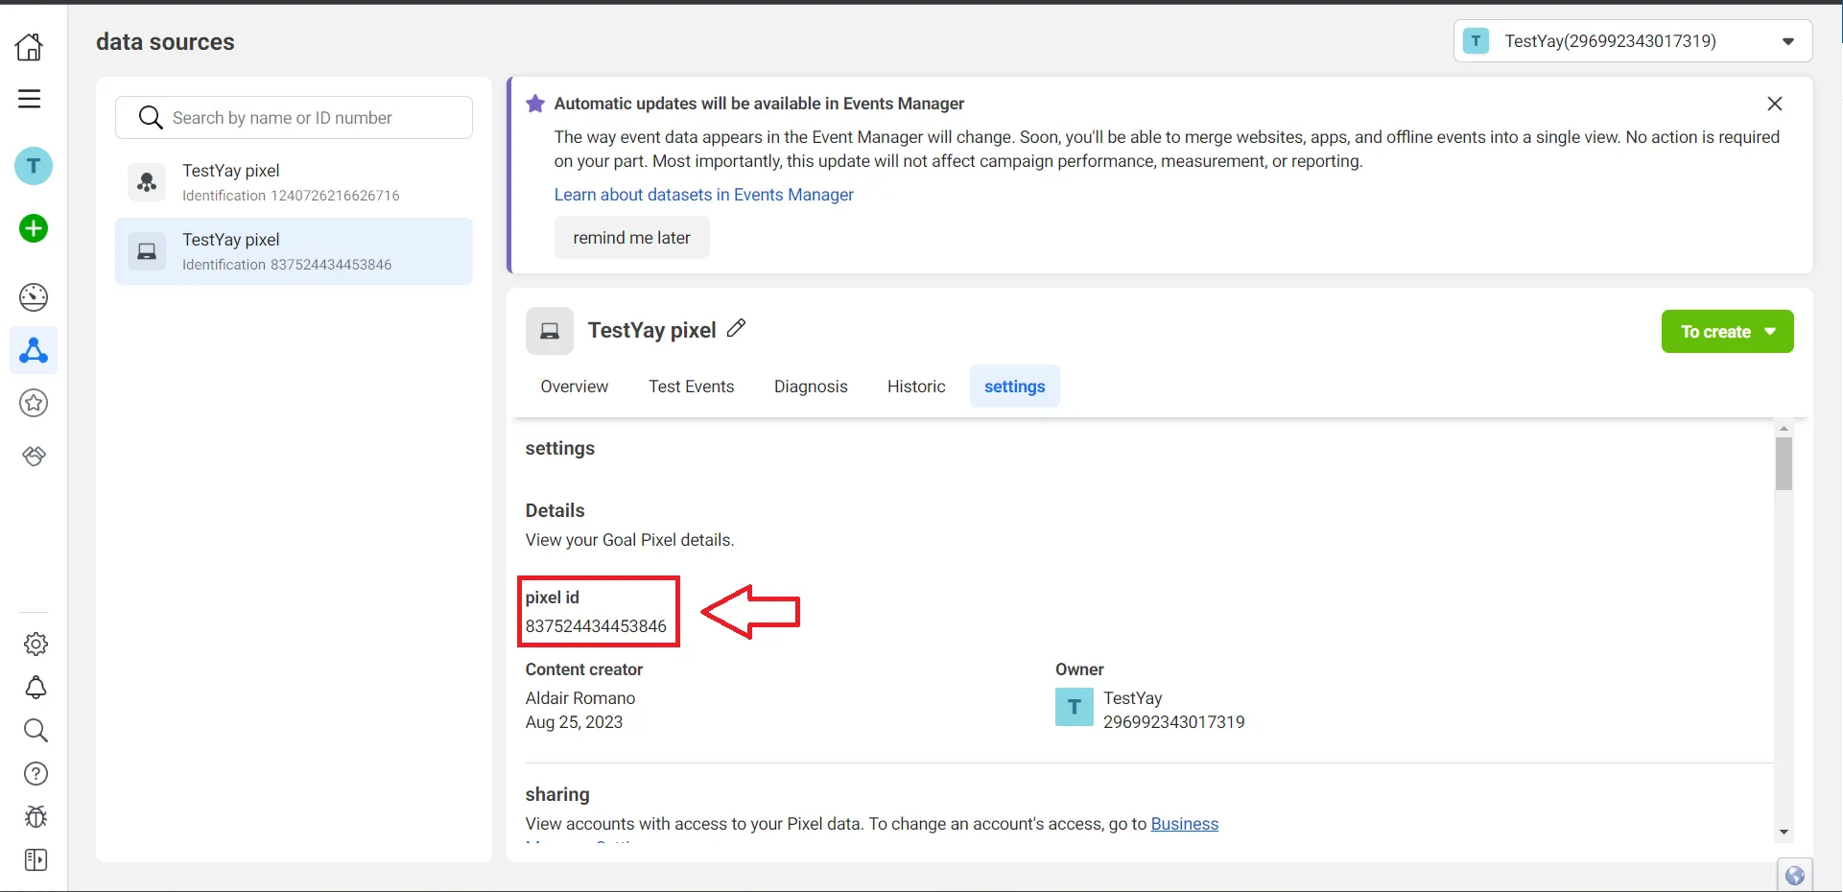Switch to the Diagnosis tab
This screenshot has height=892, width=1843.
point(811,387)
